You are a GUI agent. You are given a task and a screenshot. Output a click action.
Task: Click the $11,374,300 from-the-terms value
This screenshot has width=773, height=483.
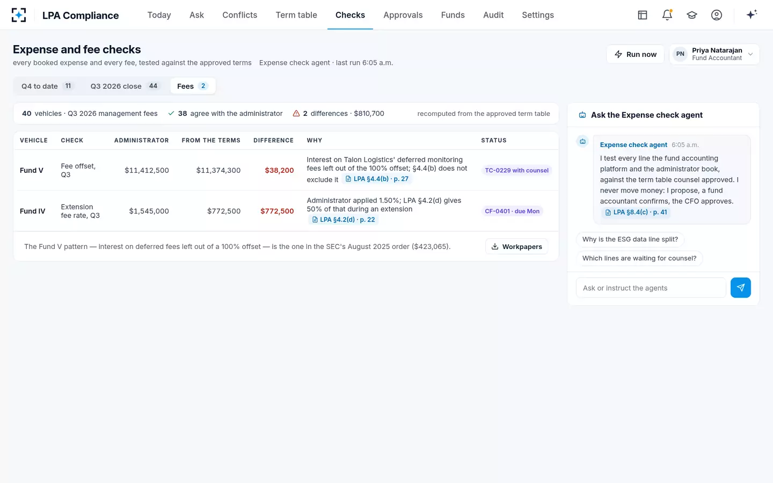pyautogui.click(x=218, y=170)
